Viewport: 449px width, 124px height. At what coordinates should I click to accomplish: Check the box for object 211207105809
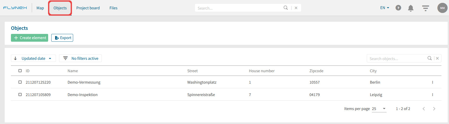click(x=20, y=94)
